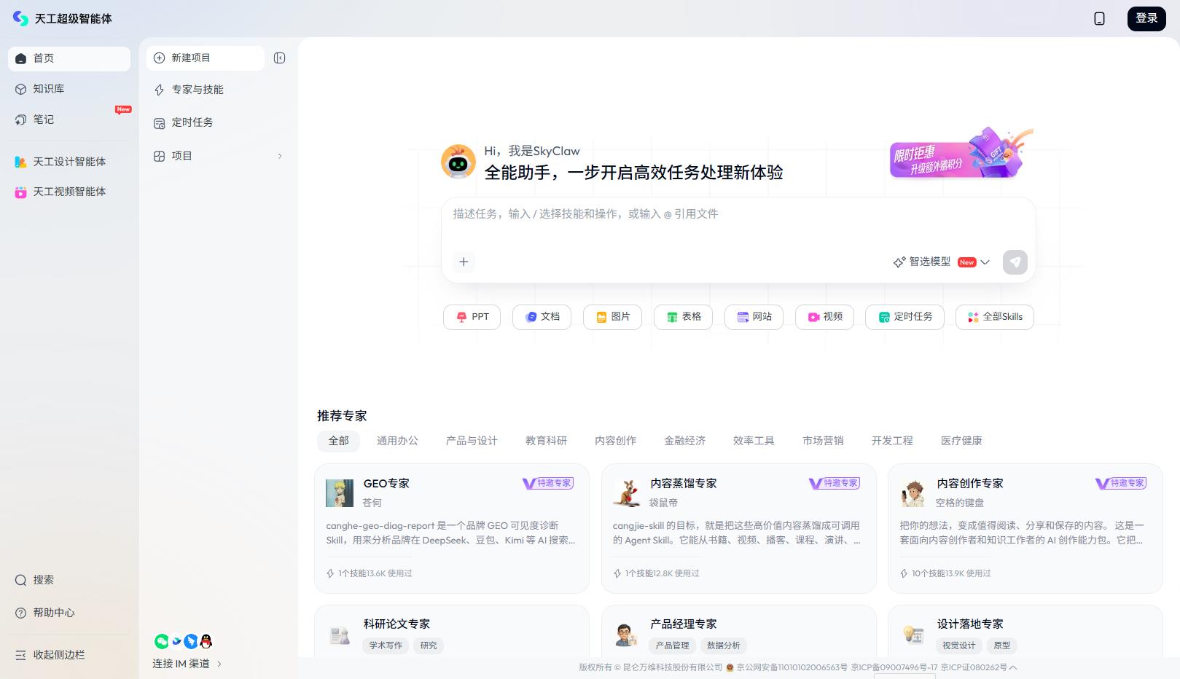Screen dimensions: 1180x679
Task: Click 京ICP备09007496号-17 footer link
Action: point(894,667)
